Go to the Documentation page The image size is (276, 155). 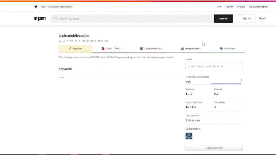[258, 7]
